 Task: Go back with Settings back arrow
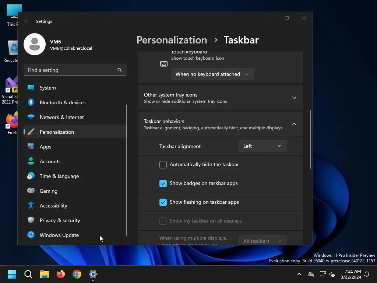click(27, 21)
